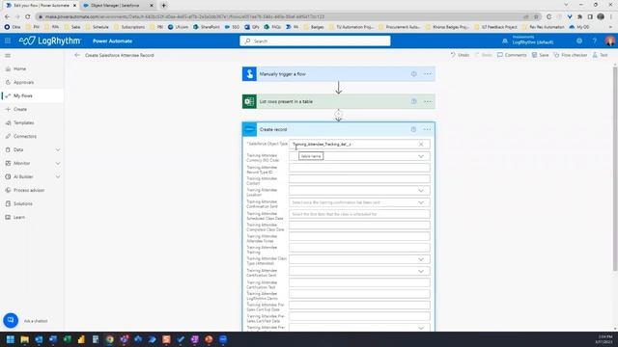The image size is (618, 347).
Task: Open ellipsis menu for Create record step
Action: (x=427, y=129)
